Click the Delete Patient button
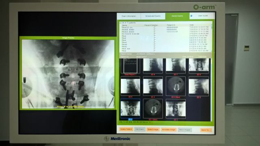This screenshot has width=260, height=146. 126,129
